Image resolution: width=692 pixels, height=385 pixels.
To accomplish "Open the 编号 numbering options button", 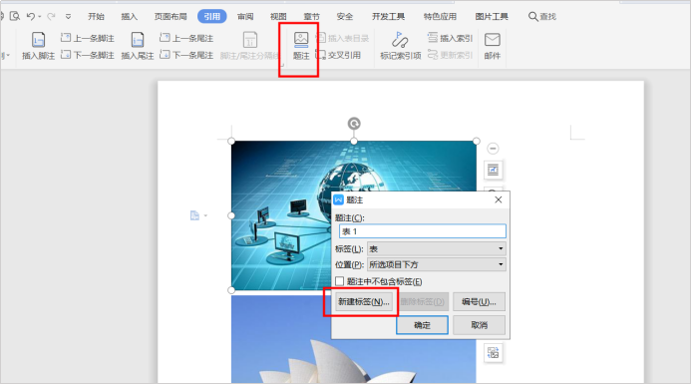I will coord(479,302).
